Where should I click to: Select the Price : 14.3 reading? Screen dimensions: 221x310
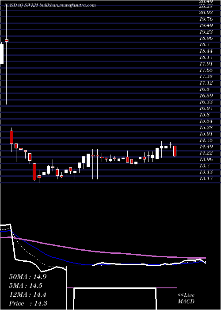click(28, 303)
